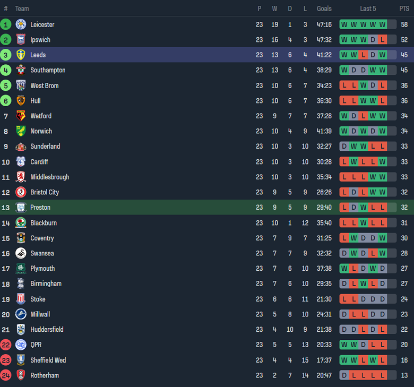Click the Ipswich club crest icon

point(21,40)
